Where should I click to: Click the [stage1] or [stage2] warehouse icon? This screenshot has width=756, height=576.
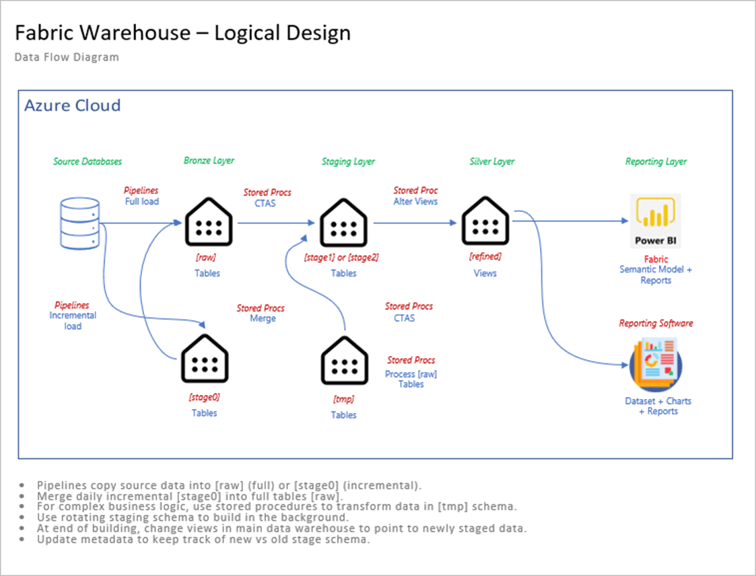coord(343,222)
